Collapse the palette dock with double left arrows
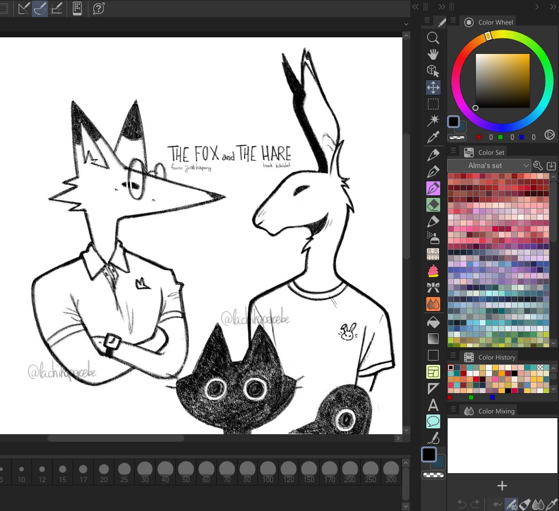Viewport: 559px width, 511px height. [x=416, y=7]
